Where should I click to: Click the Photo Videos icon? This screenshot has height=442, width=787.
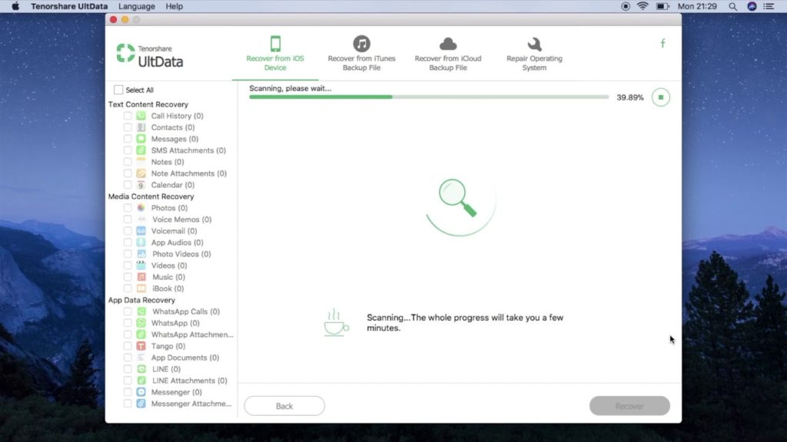141,254
